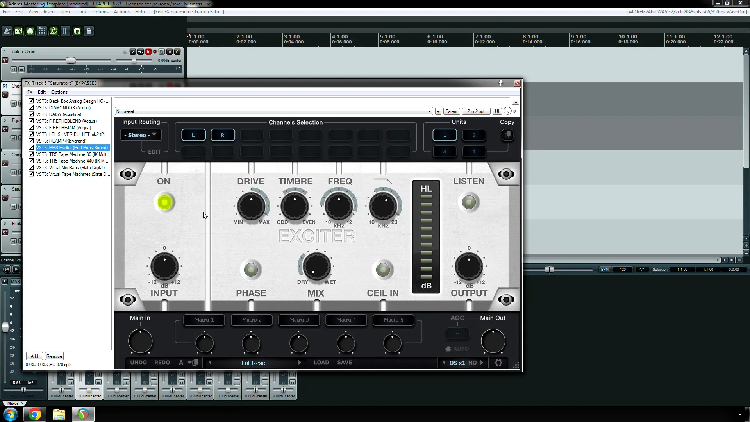750x422 pixels.
Task: Uncheck the DIAMONDDS (Acqua) plugin checkbox
Action: [x=31, y=107]
